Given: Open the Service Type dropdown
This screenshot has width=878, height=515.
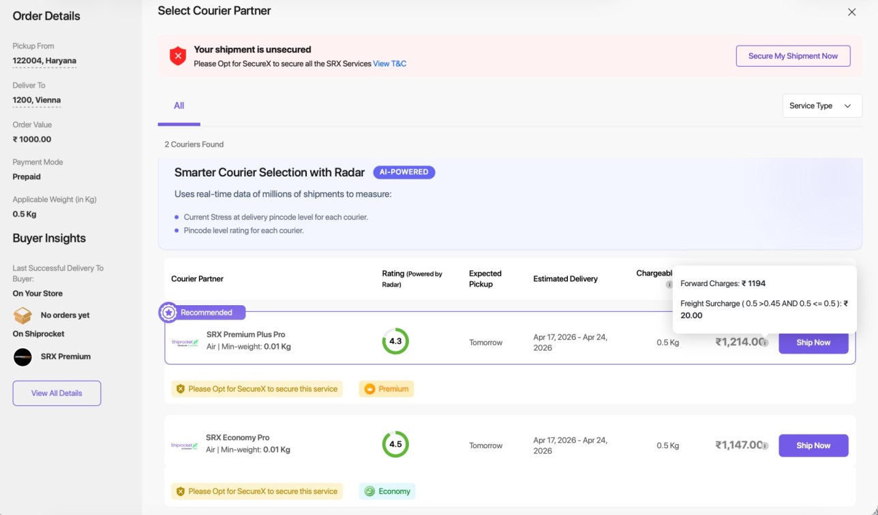Looking at the screenshot, I should pos(822,106).
